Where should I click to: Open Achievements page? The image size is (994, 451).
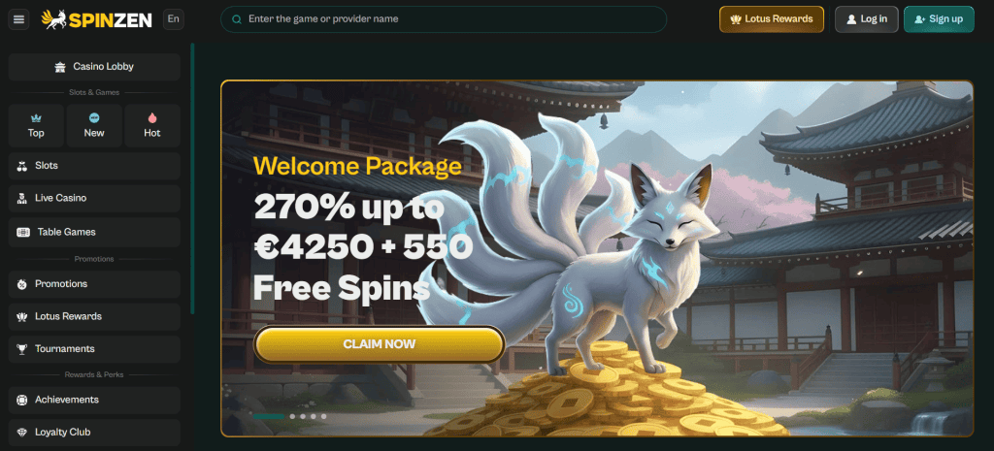pyautogui.click(x=94, y=400)
